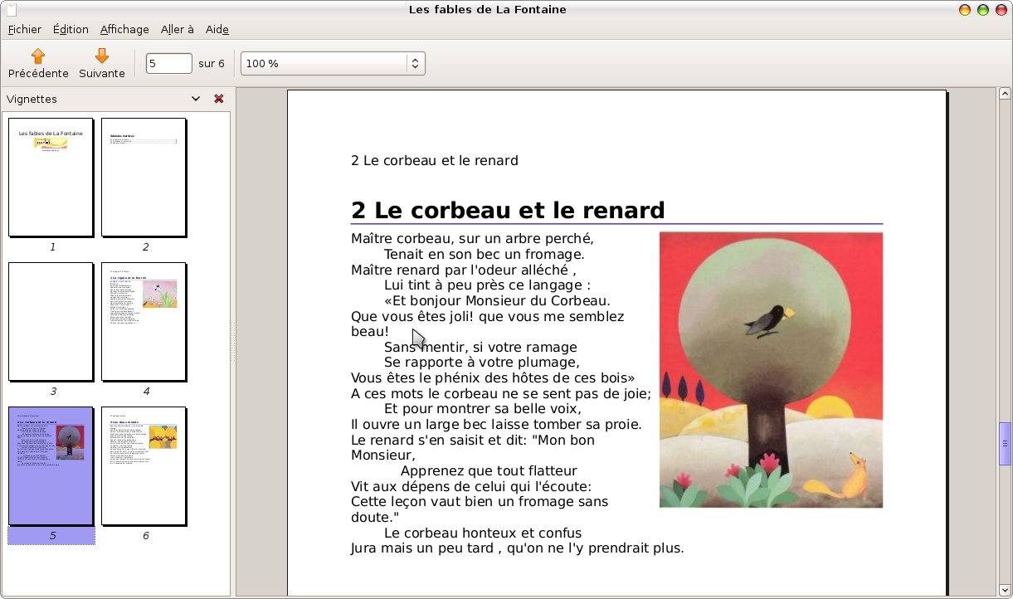1013x599 pixels.
Task: Open the Aller à menu
Action: click(178, 29)
